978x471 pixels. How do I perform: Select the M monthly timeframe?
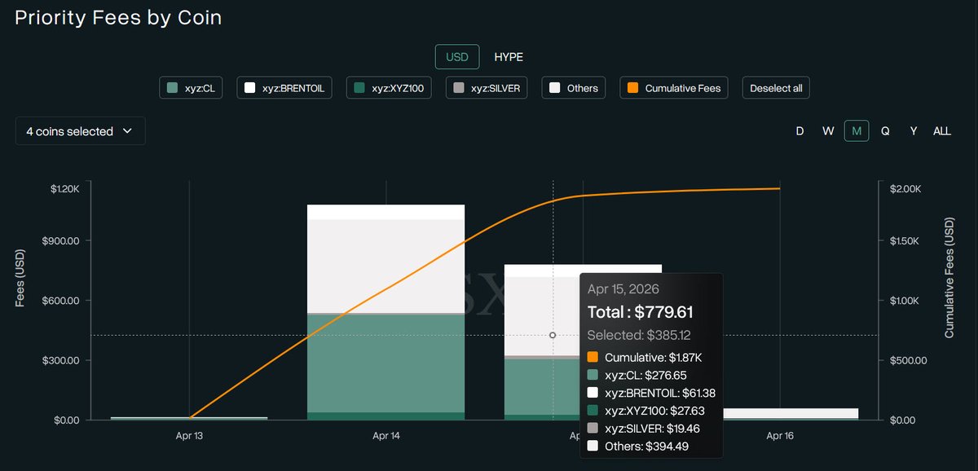click(x=857, y=131)
